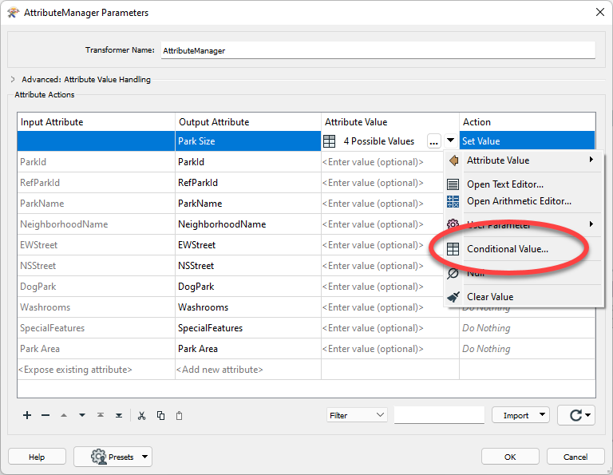The image size is (613, 475).
Task: Select Clear Value menu entry
Action: tap(524, 297)
